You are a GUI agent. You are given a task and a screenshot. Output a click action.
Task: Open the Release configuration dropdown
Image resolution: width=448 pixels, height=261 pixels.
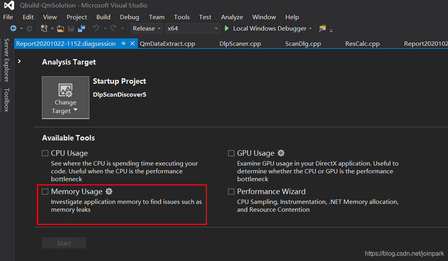click(x=147, y=29)
